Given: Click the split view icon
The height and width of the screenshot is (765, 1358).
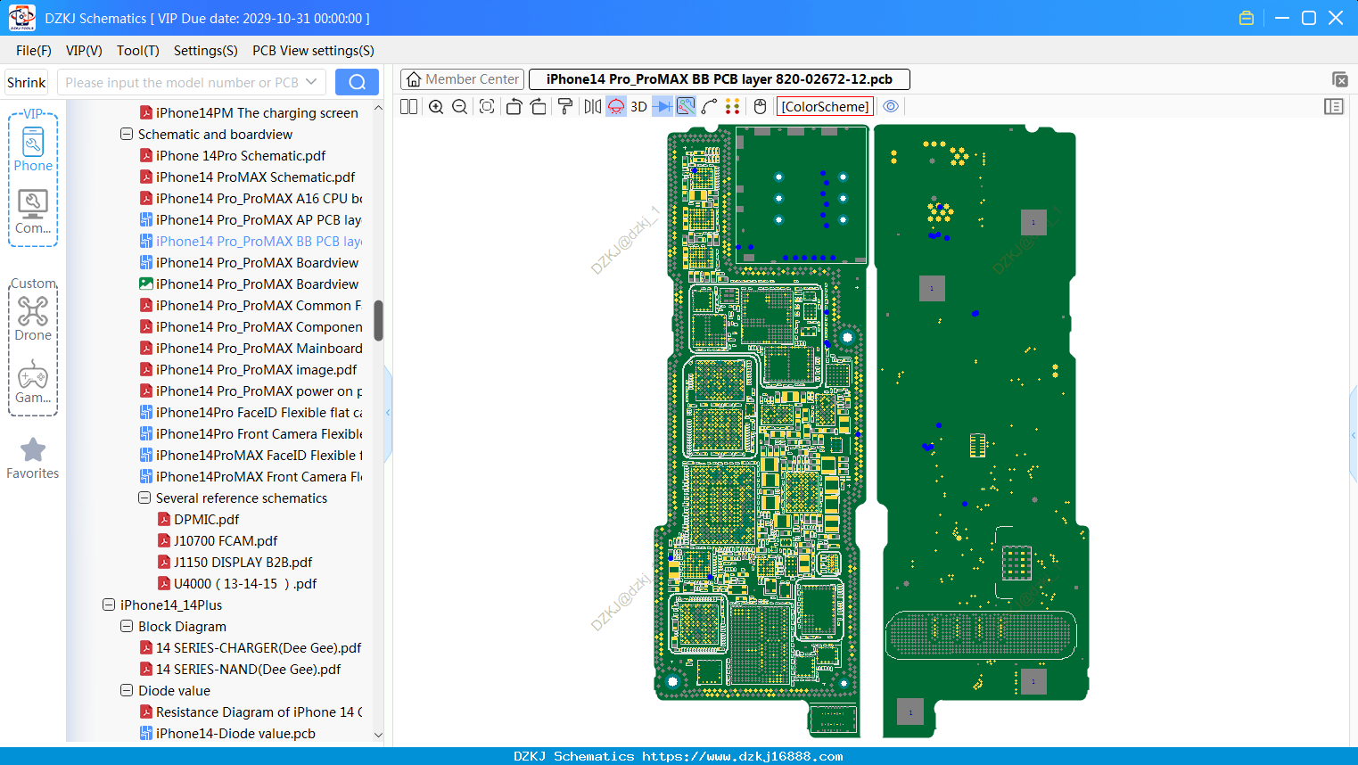Looking at the screenshot, I should (408, 107).
